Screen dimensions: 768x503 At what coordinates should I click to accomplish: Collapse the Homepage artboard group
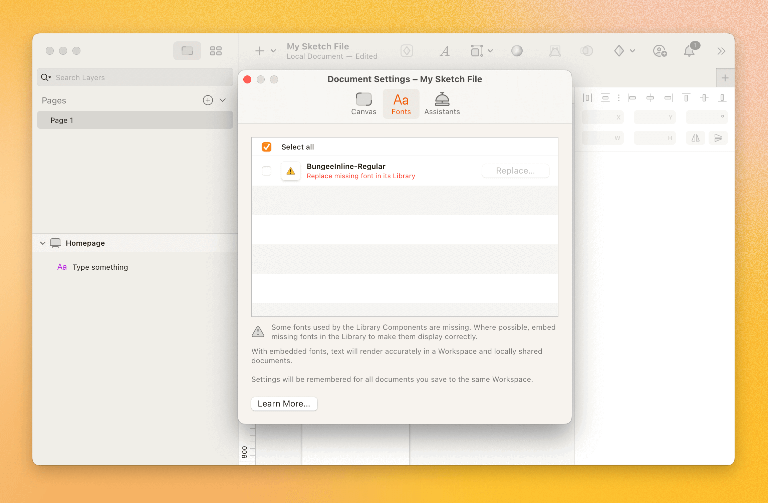pos(43,243)
